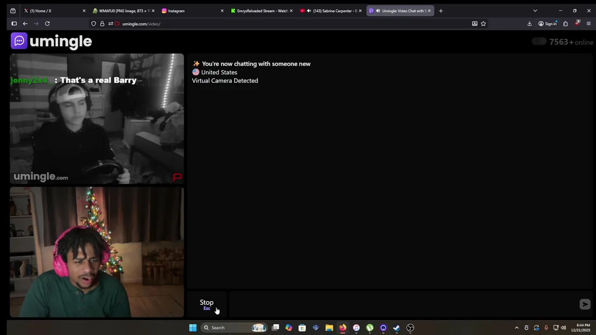Screen dimensions: 596x335
Task: Open Microsoft Store from taskbar
Action: coord(302,328)
